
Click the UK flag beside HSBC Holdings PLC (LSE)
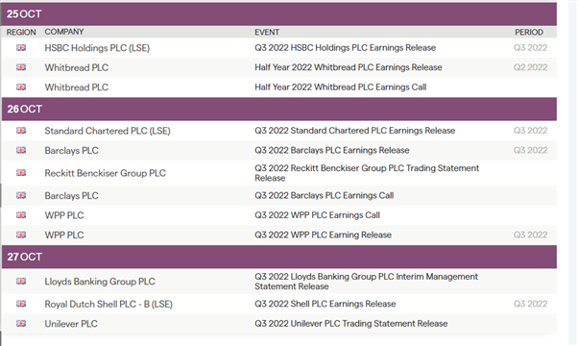pos(21,48)
